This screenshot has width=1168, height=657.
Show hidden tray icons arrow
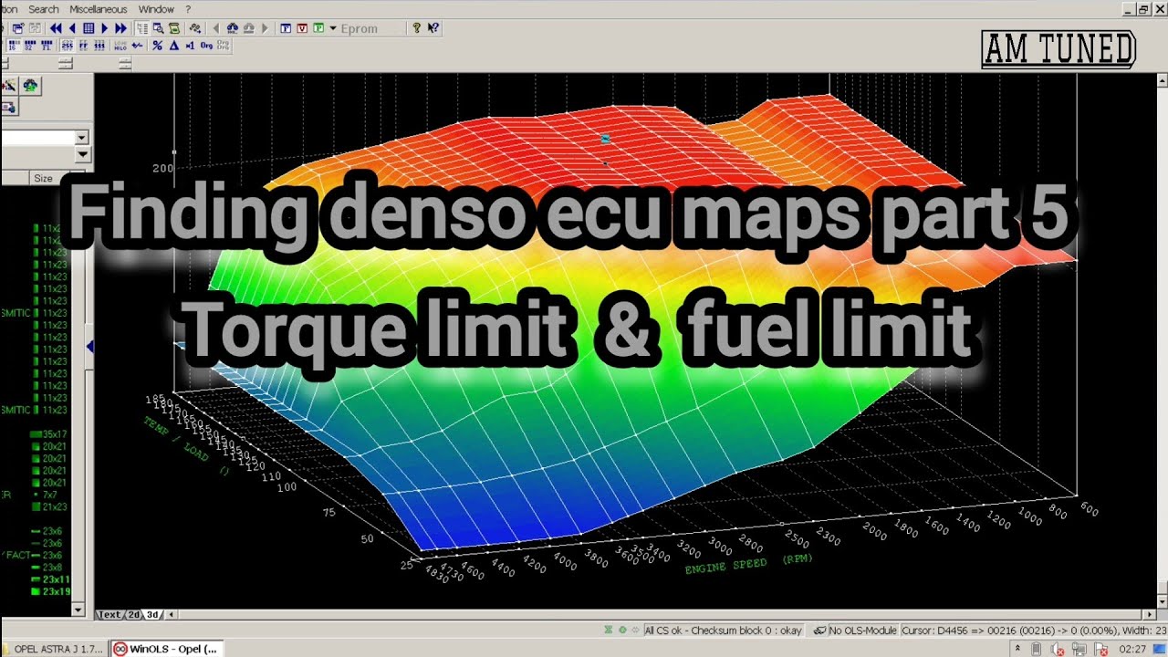point(1017,649)
